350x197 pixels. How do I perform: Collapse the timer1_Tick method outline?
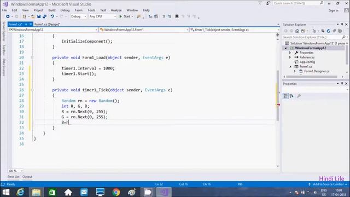pos(32,90)
